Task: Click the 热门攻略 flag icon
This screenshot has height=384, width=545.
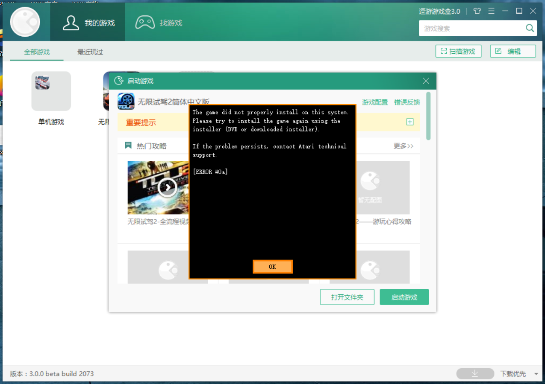Action: (128, 145)
